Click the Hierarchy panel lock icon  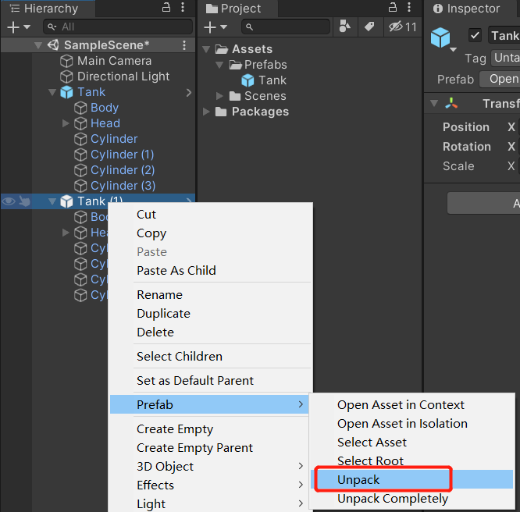coord(166,7)
